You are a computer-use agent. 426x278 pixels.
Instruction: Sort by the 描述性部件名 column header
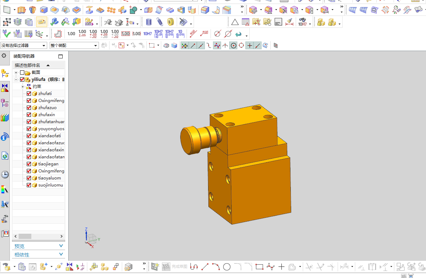38,65
